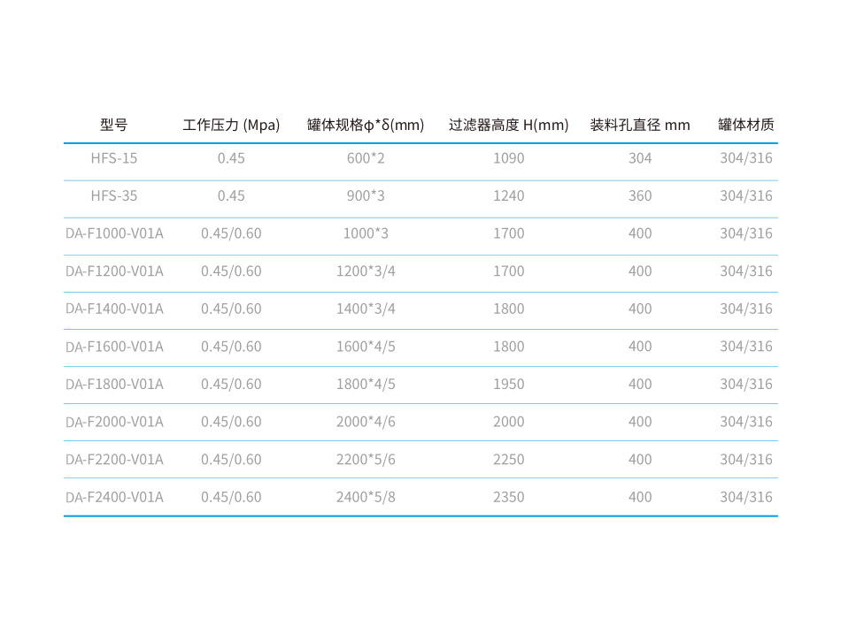
Task: Click model DA-F1600-V01A
Action: click(x=114, y=346)
